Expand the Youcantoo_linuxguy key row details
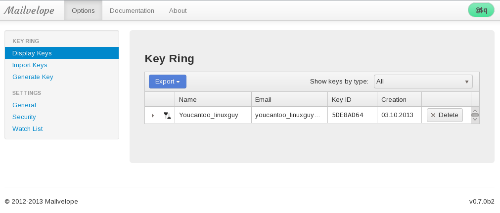The height and width of the screenshot is (213, 500). tap(152, 115)
